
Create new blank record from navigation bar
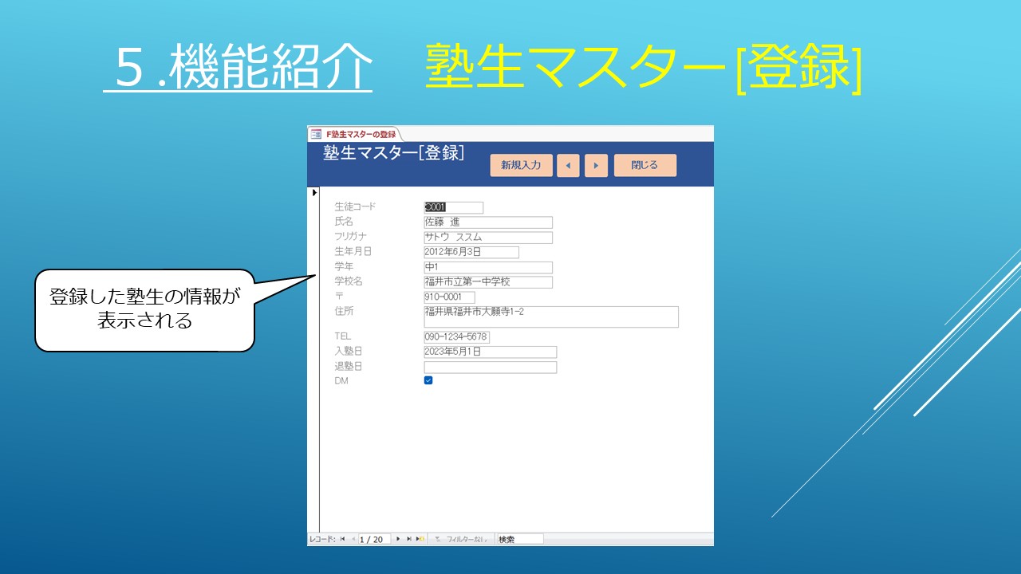[420, 540]
